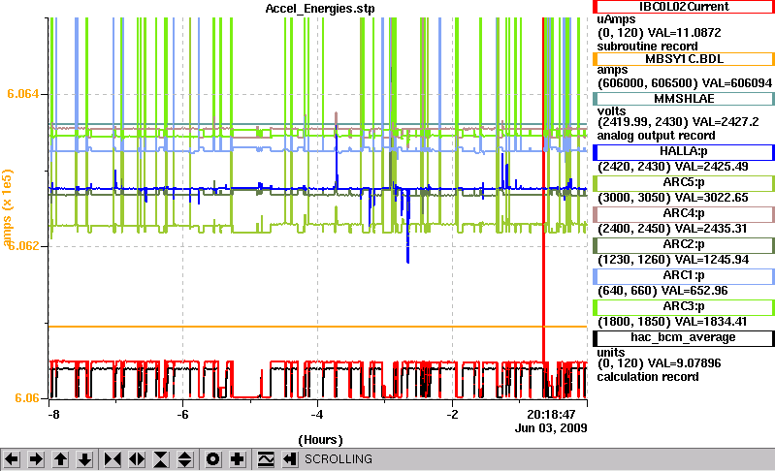Click the -4 hours X-axis tick label

point(317,414)
